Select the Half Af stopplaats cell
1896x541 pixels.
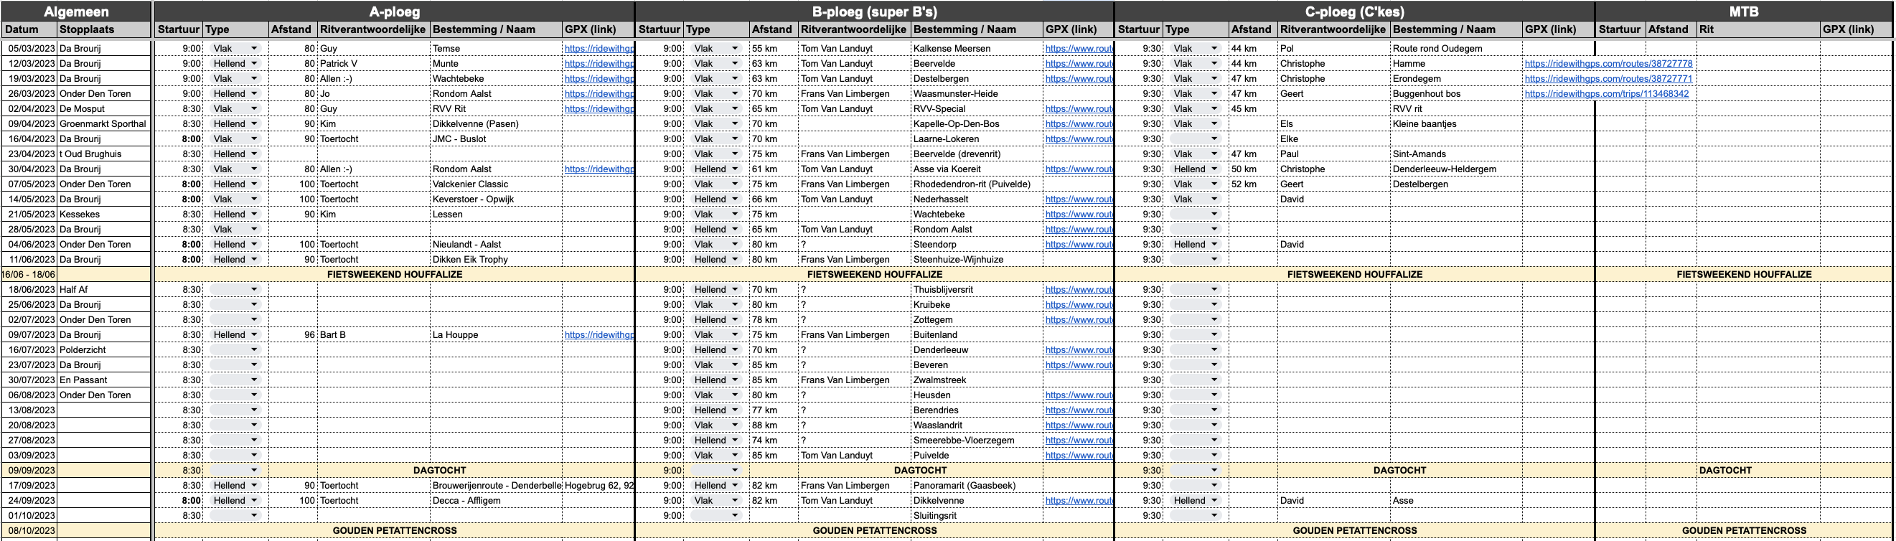pos(104,289)
